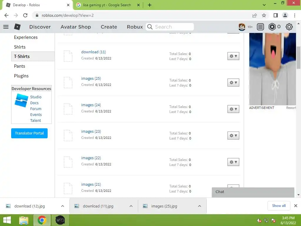Open the Studio developer resource link
Image resolution: width=301 pixels, height=226 pixels.
coord(36,97)
